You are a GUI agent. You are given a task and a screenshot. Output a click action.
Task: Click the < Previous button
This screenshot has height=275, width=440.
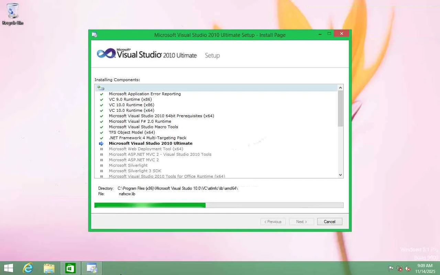[x=273, y=222]
